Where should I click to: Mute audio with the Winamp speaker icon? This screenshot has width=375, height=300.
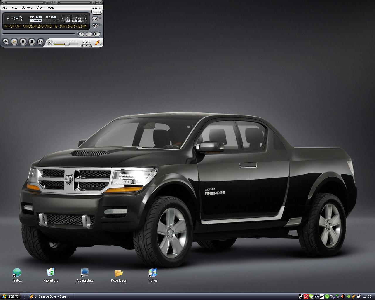click(50, 43)
